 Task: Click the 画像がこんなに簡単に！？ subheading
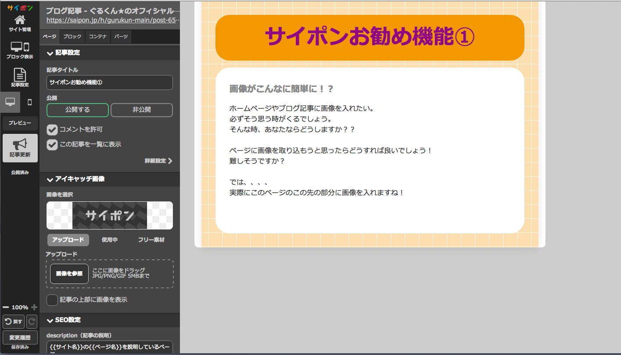click(281, 89)
